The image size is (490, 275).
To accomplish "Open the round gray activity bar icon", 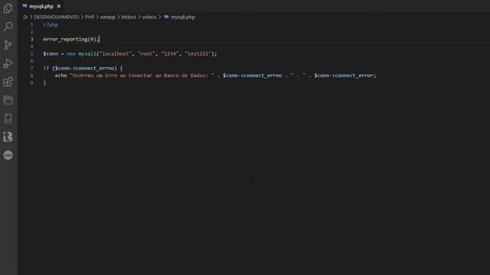I will pyautogui.click(x=8, y=155).
